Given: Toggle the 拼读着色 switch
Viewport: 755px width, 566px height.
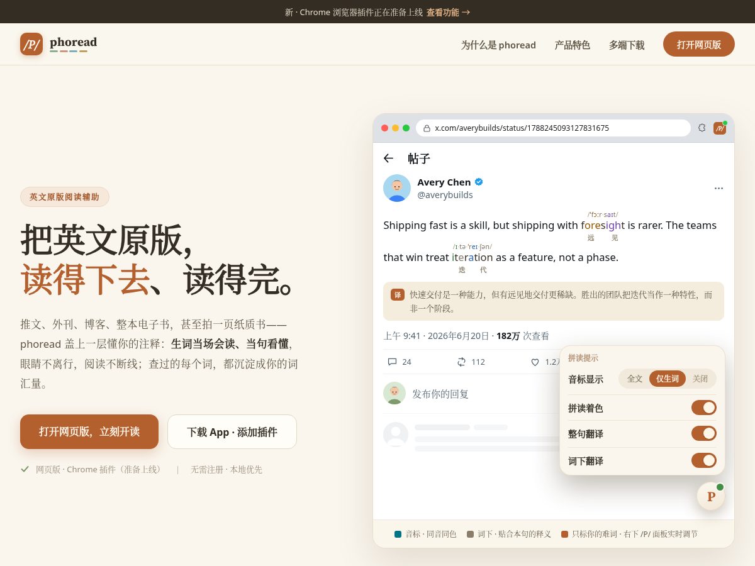Looking at the screenshot, I should click(704, 408).
